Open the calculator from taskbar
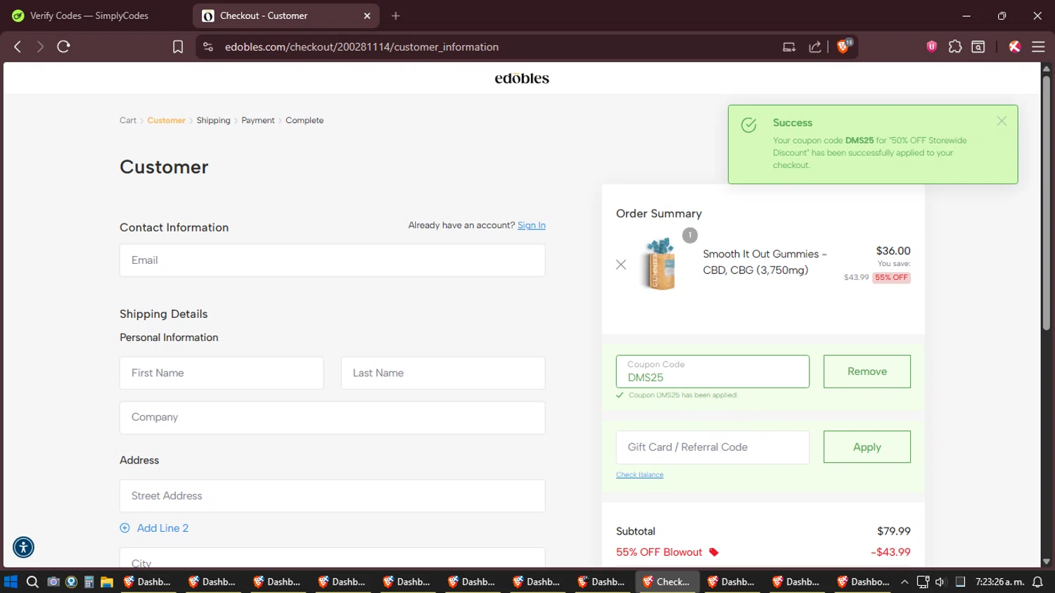The width and height of the screenshot is (1055, 593). [x=89, y=582]
